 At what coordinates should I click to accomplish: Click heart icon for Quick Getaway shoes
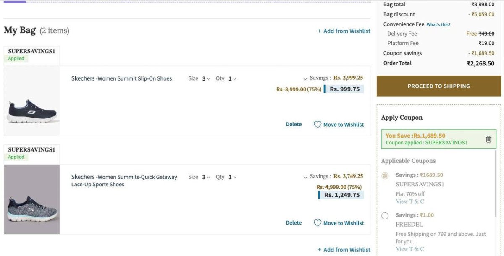(x=318, y=223)
